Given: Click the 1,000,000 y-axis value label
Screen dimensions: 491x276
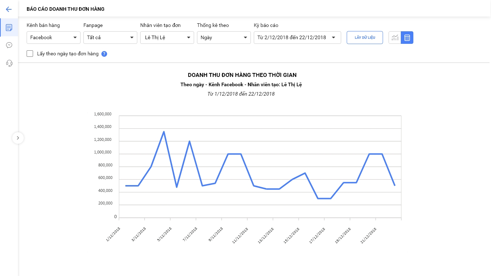Looking at the screenshot, I should coord(103,152).
